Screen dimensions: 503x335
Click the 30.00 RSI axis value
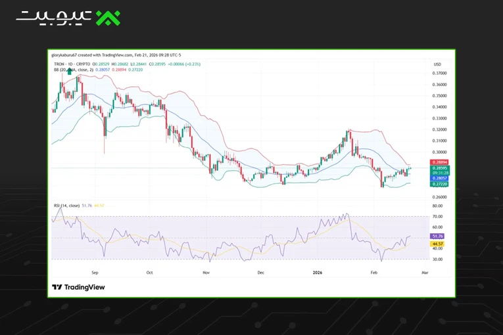click(x=437, y=259)
